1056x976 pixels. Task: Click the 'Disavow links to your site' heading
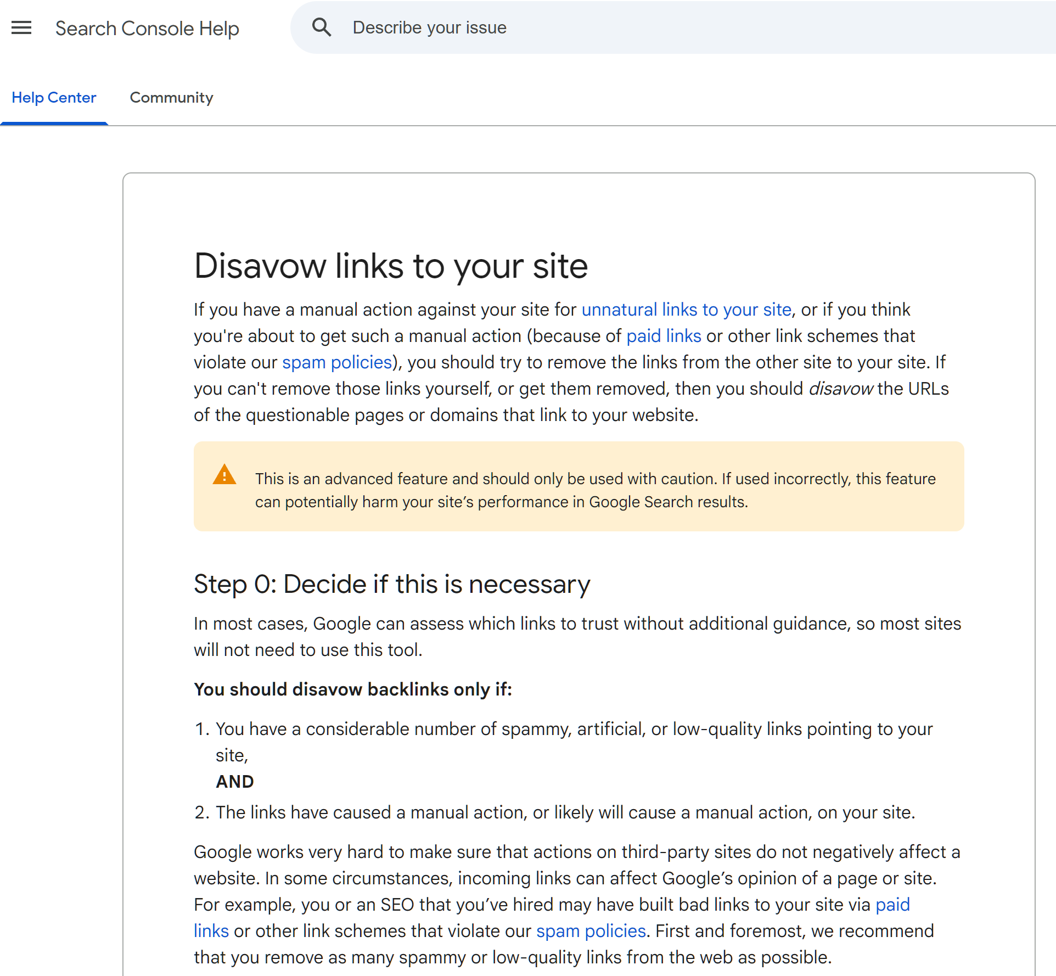click(391, 266)
